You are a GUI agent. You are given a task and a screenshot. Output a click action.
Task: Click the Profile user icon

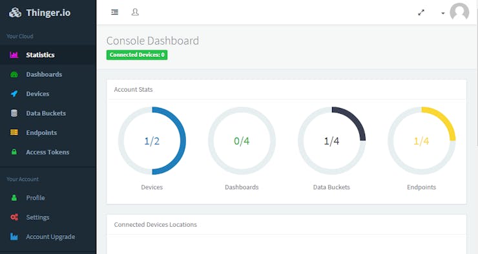click(14, 198)
